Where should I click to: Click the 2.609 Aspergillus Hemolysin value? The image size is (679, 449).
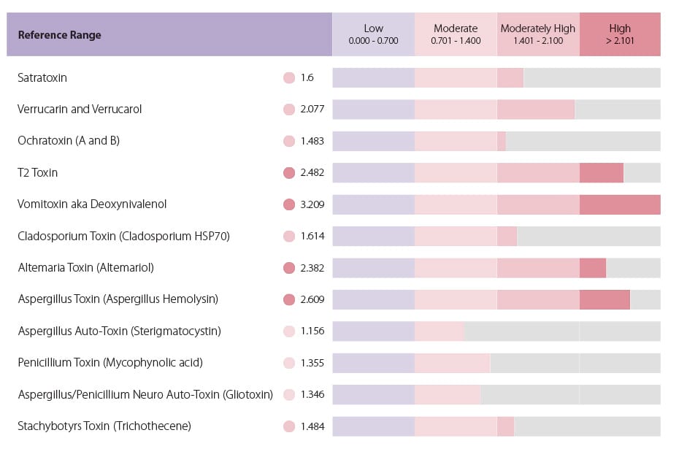[312, 299]
